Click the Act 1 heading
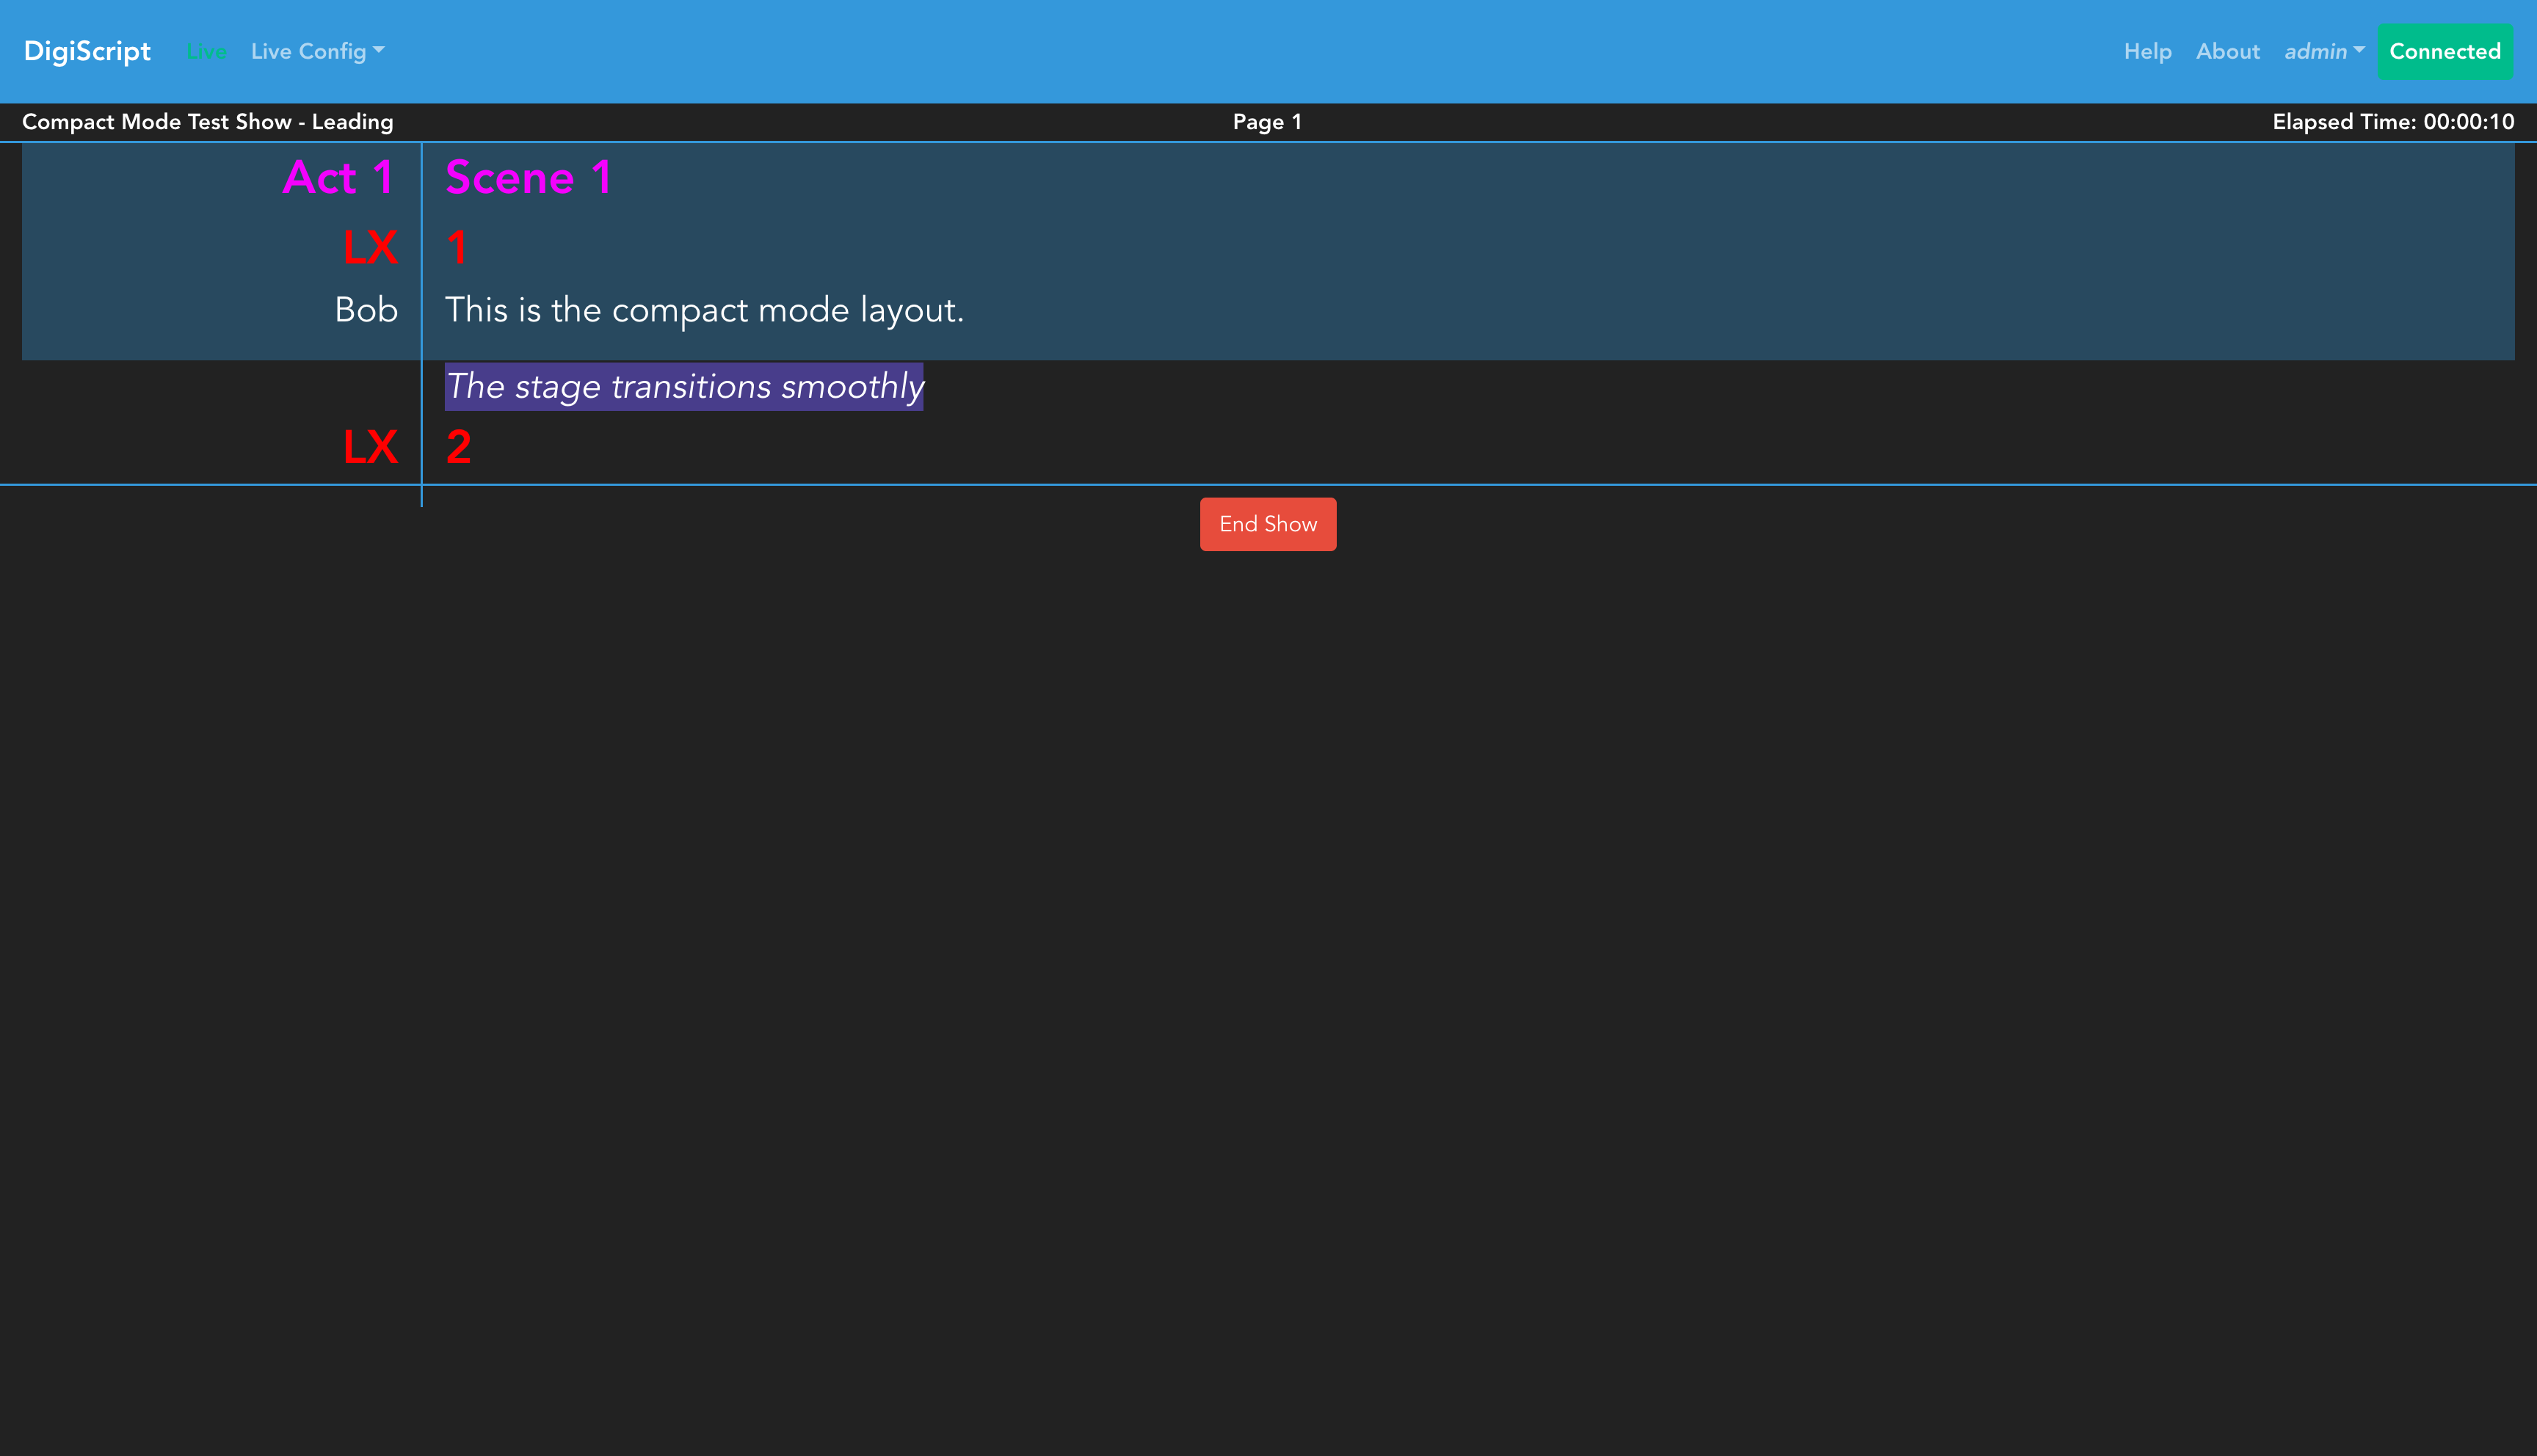This screenshot has height=1456, width=2537. [x=338, y=178]
